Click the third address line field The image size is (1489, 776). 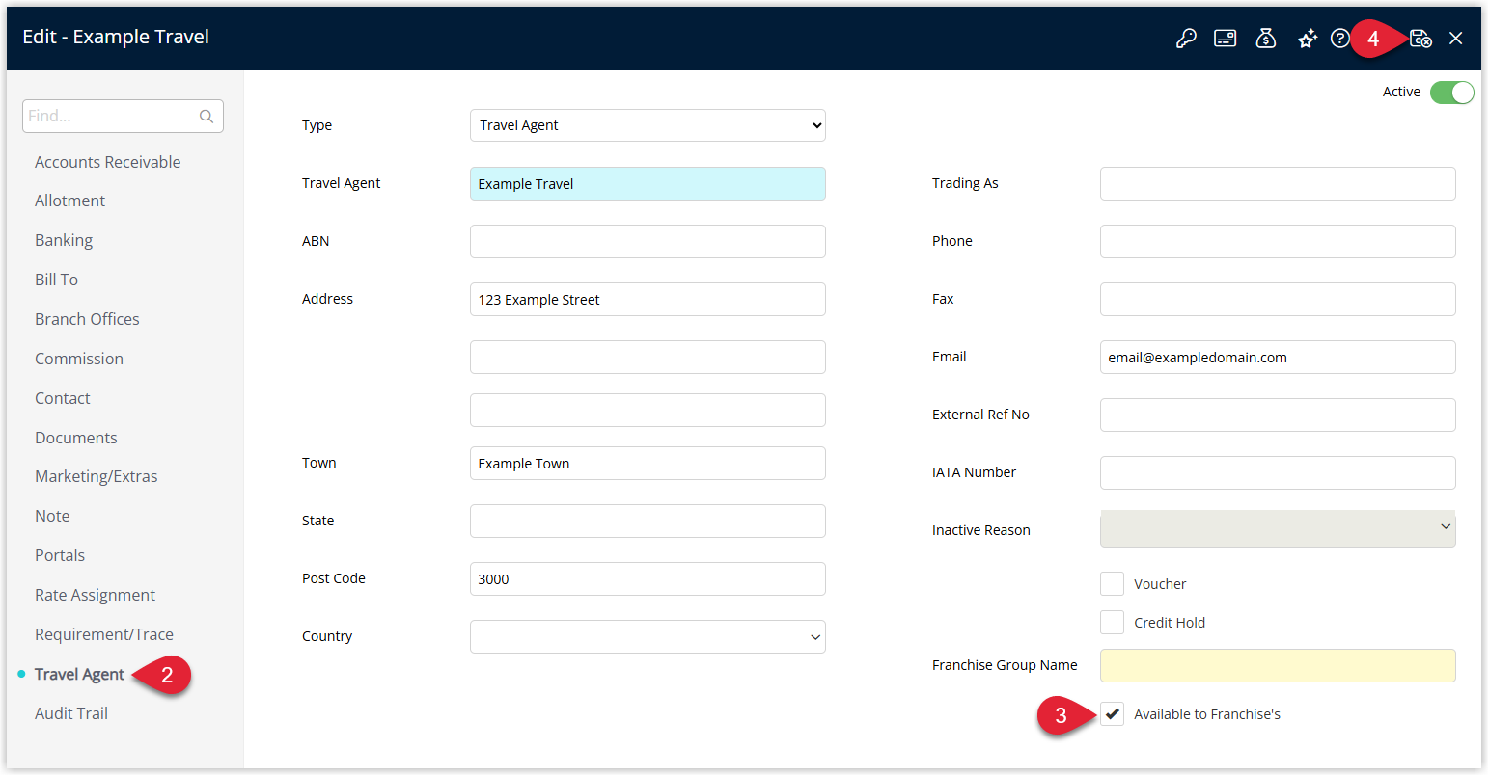[648, 411]
